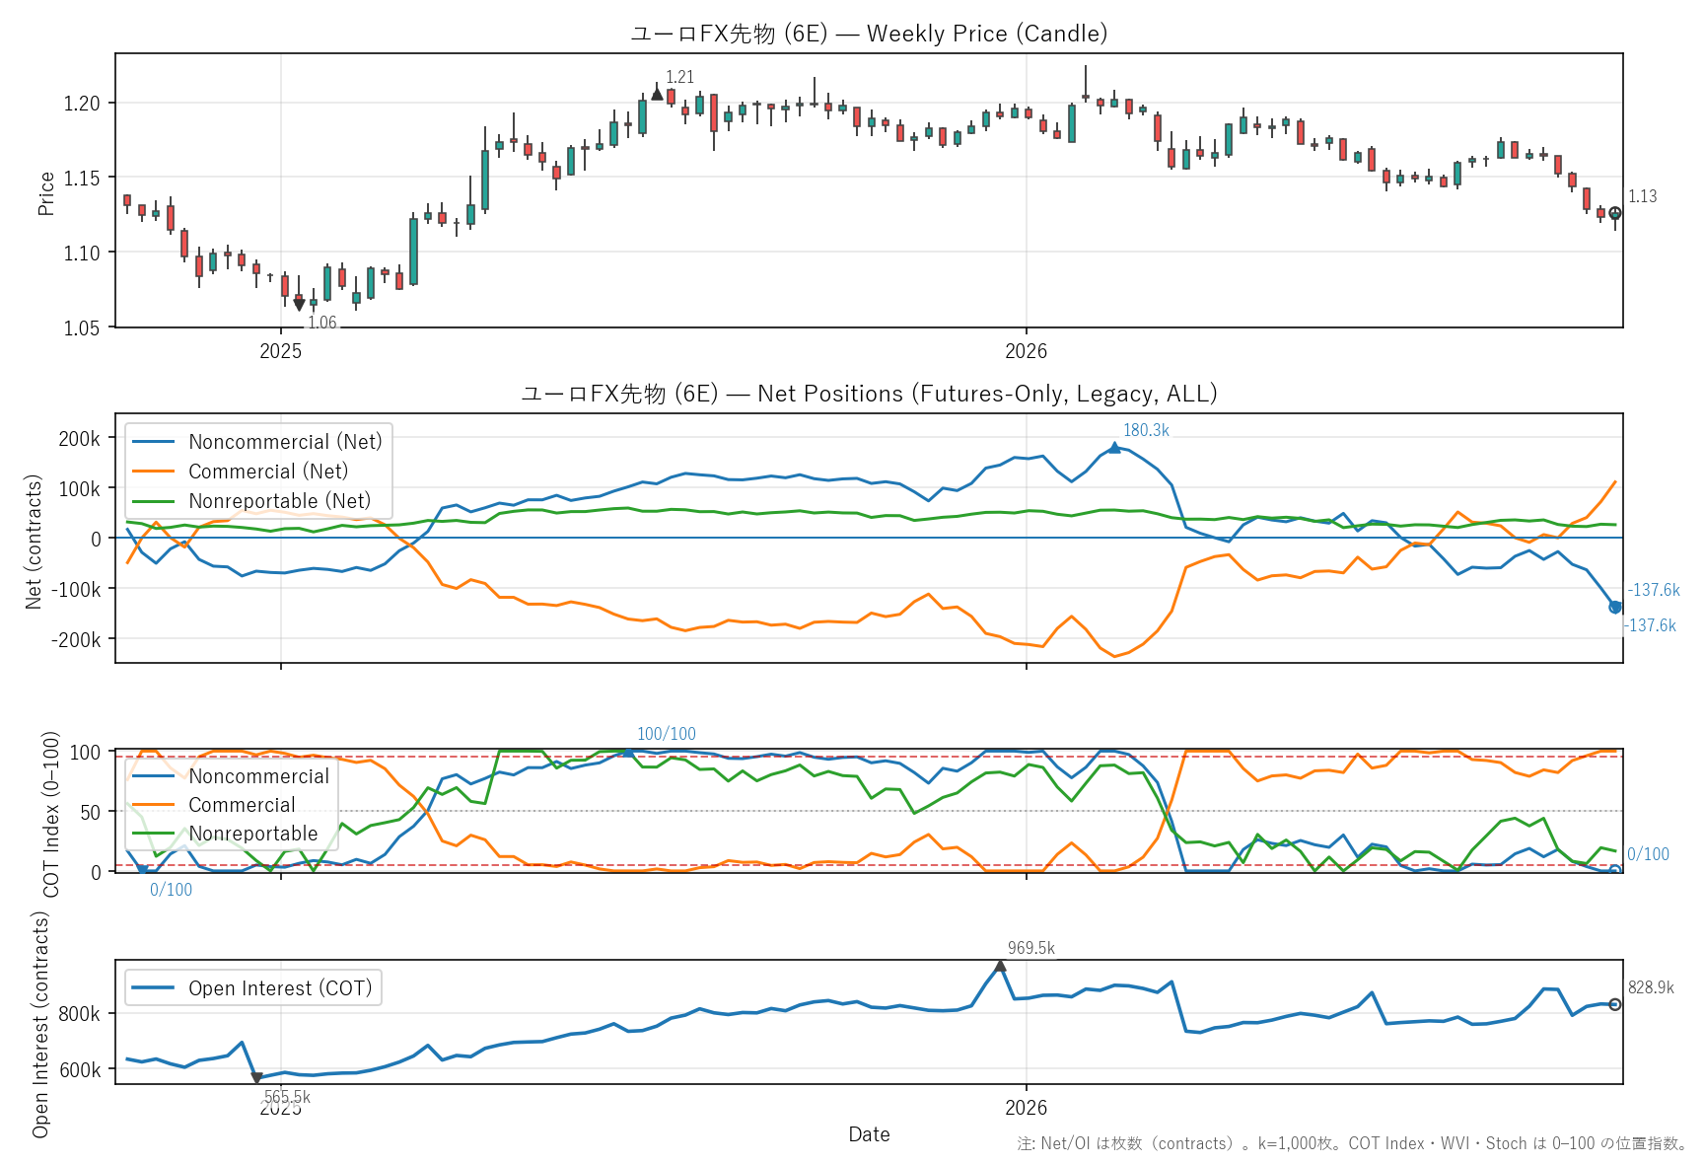Click the 180.3k noncommercial peak marker
The image size is (1704, 1164).
(x=1114, y=447)
